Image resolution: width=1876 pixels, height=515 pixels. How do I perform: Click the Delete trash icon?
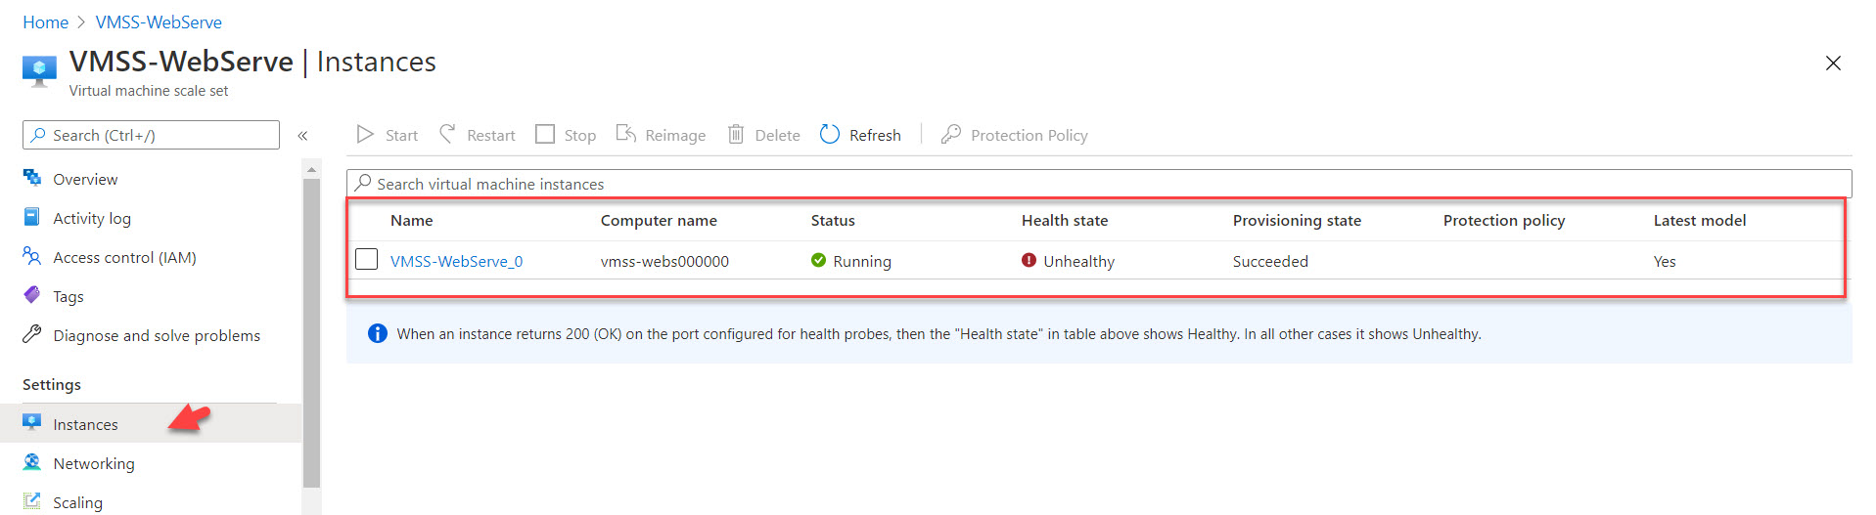(736, 135)
